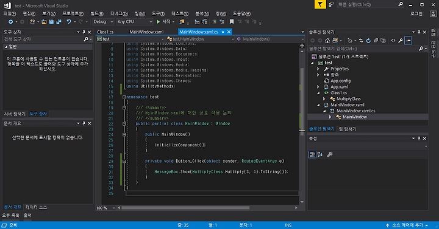Toggle the pin on MainWindow.xaml.cs tab
The width and height of the screenshot is (439, 229).
click(223, 32)
